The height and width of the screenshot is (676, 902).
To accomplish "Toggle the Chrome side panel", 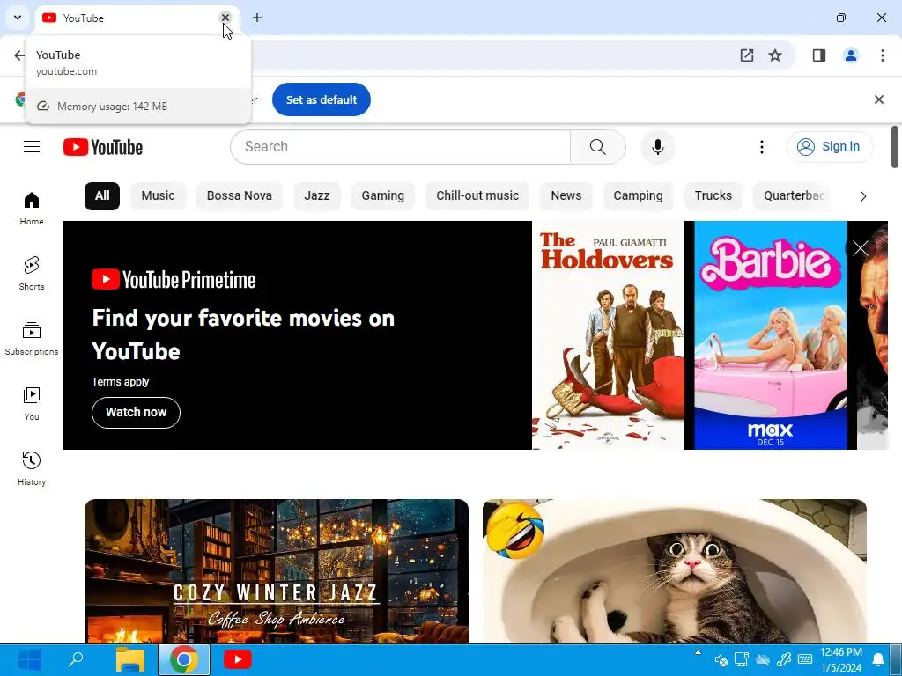I will [x=819, y=55].
